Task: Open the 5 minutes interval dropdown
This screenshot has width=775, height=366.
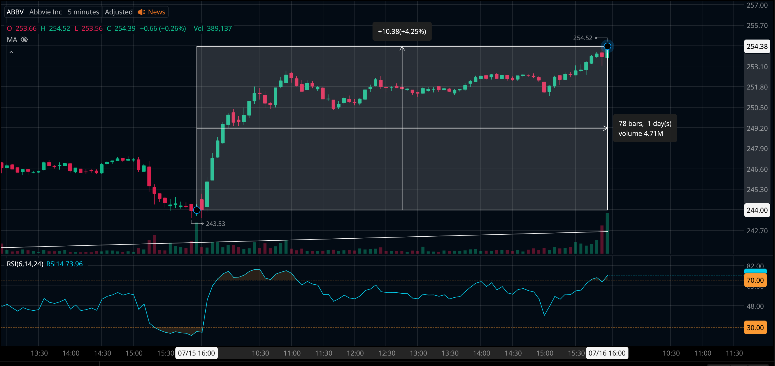Action: click(83, 12)
